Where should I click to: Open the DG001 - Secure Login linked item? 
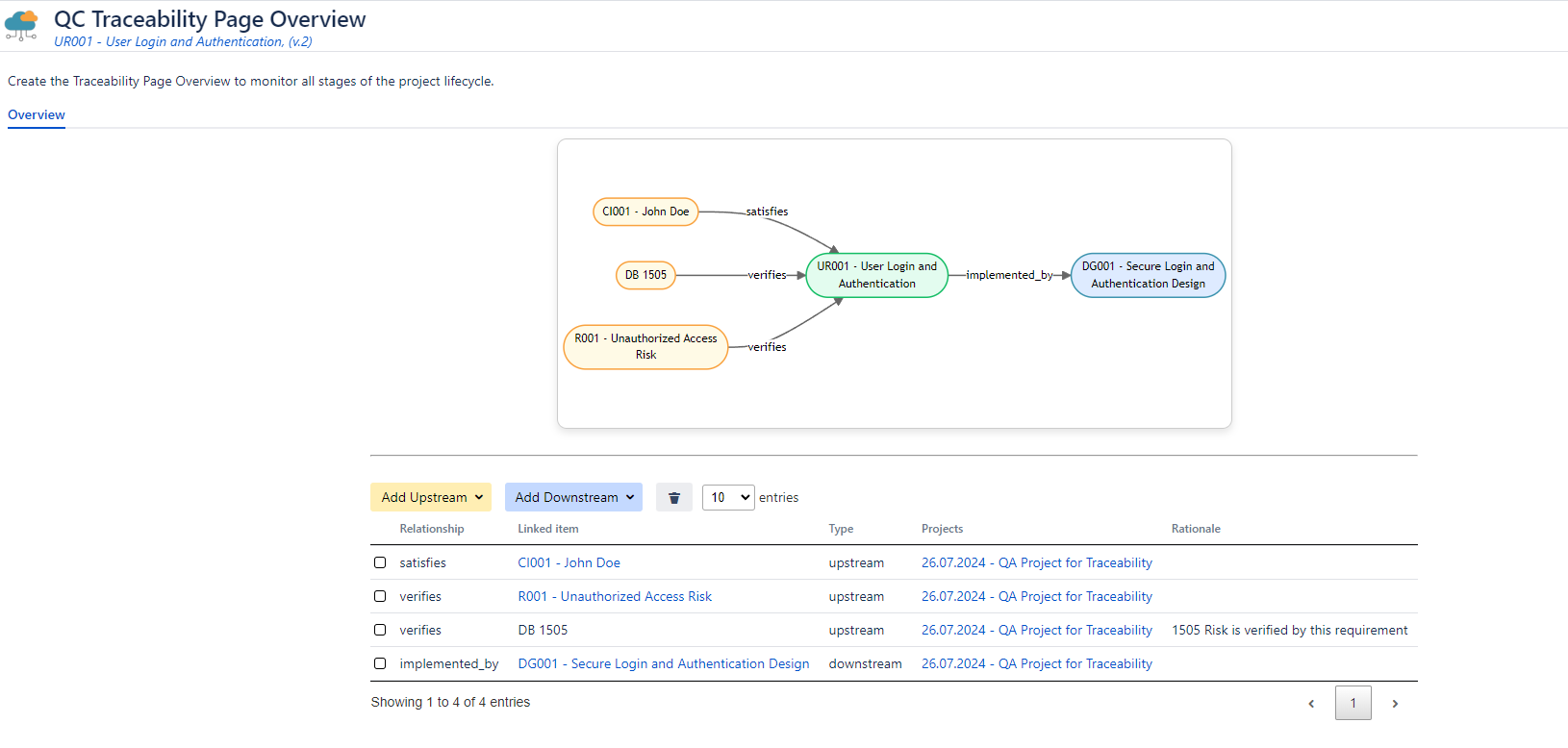coord(664,663)
